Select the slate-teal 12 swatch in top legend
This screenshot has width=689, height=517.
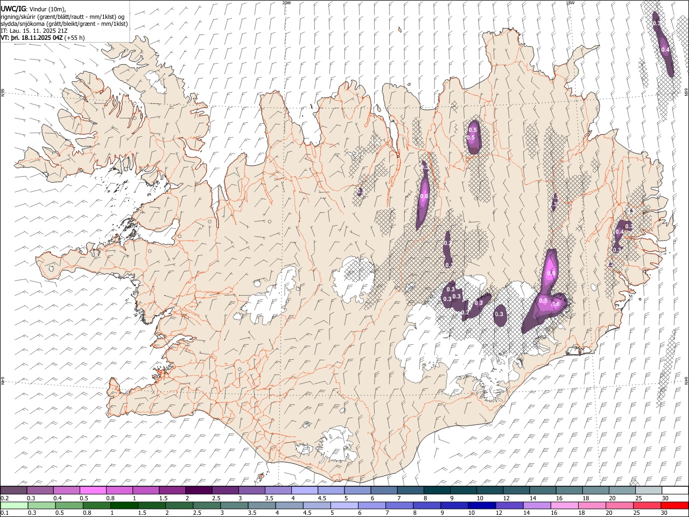click(517, 490)
